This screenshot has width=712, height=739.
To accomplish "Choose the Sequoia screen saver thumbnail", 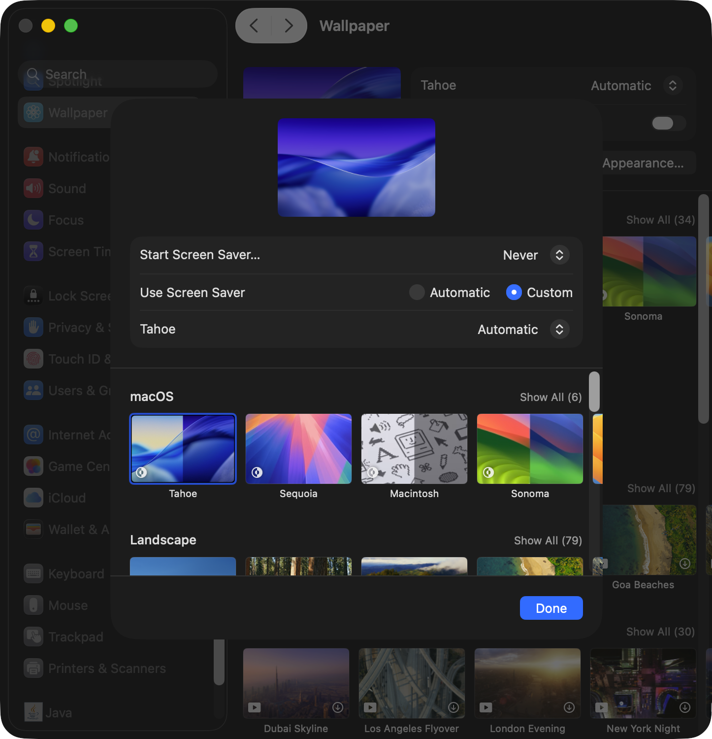I will (x=299, y=449).
